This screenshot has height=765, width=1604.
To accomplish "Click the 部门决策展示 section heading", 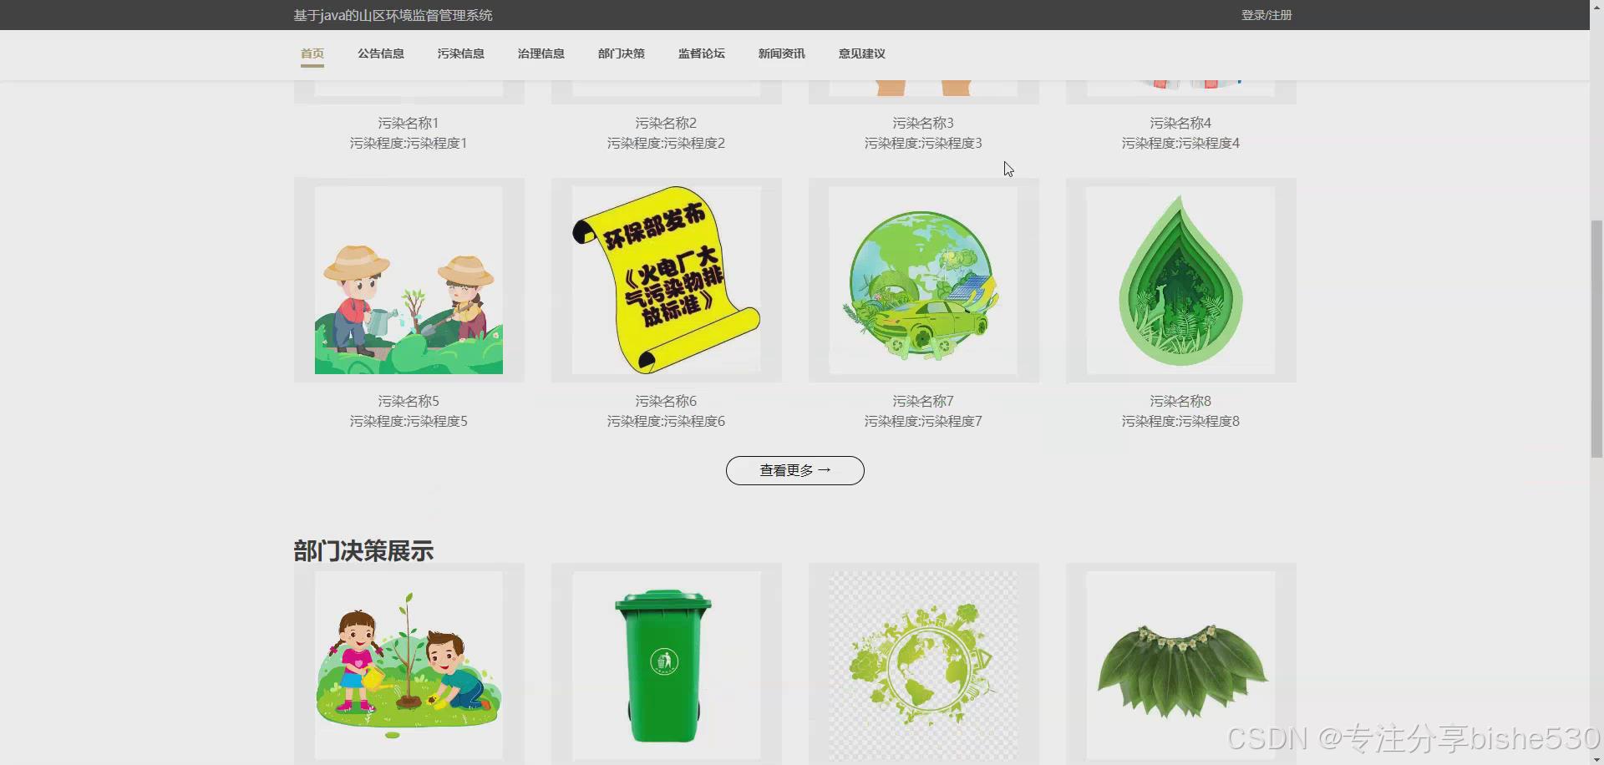I will [x=363, y=551].
